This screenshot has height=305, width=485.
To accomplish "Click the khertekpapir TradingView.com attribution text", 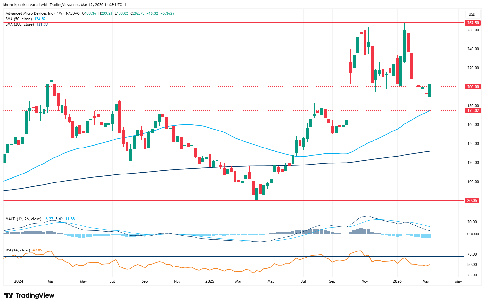I will (65, 5).
